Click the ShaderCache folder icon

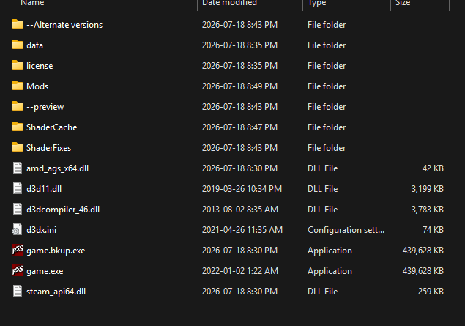tap(18, 127)
